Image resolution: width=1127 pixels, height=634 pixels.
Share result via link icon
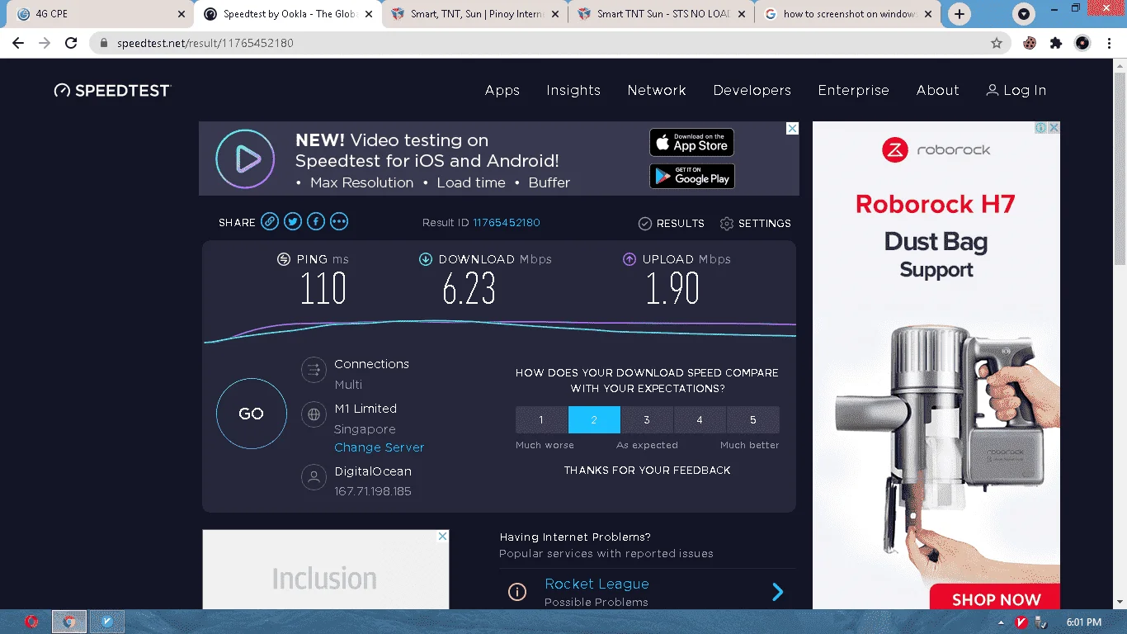pos(270,221)
